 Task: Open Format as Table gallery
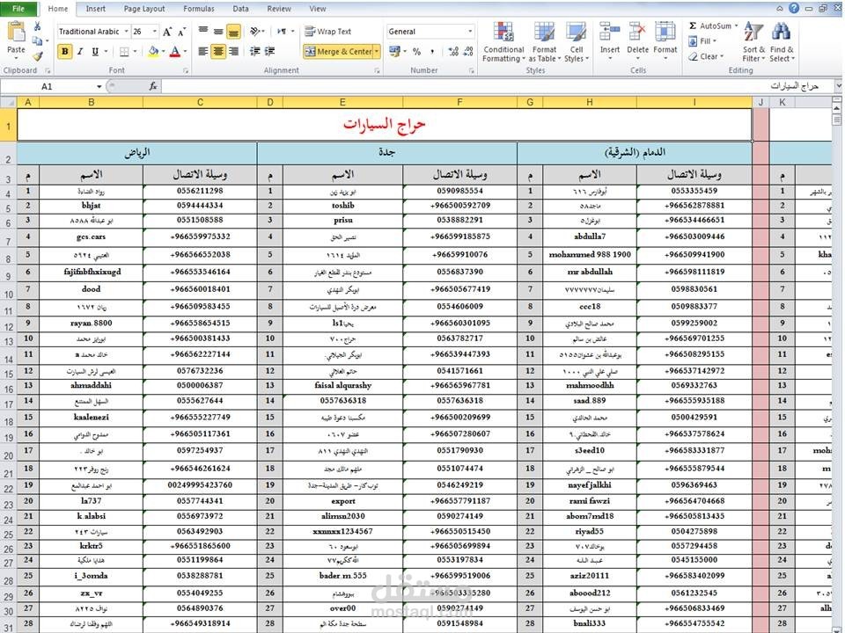(x=544, y=42)
